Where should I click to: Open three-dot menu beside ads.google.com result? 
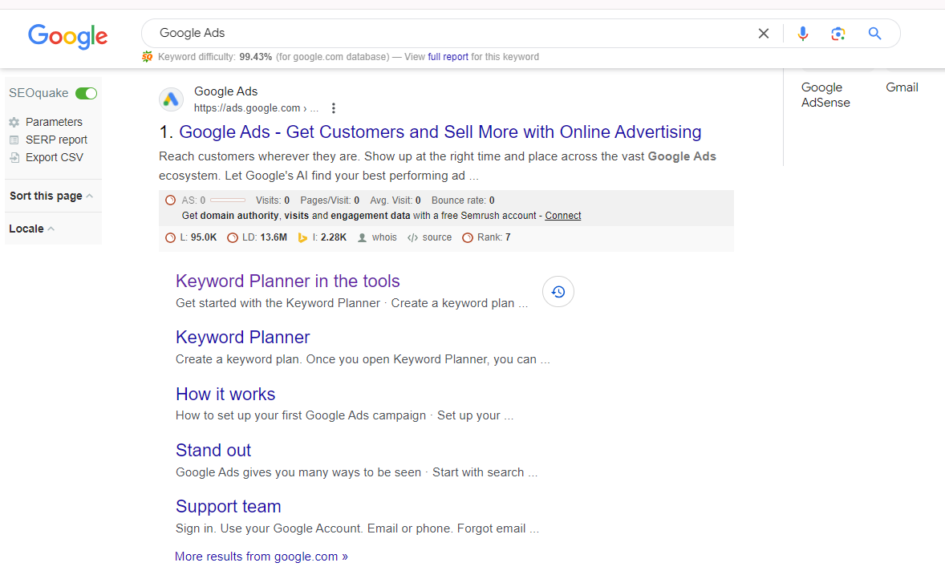334,108
